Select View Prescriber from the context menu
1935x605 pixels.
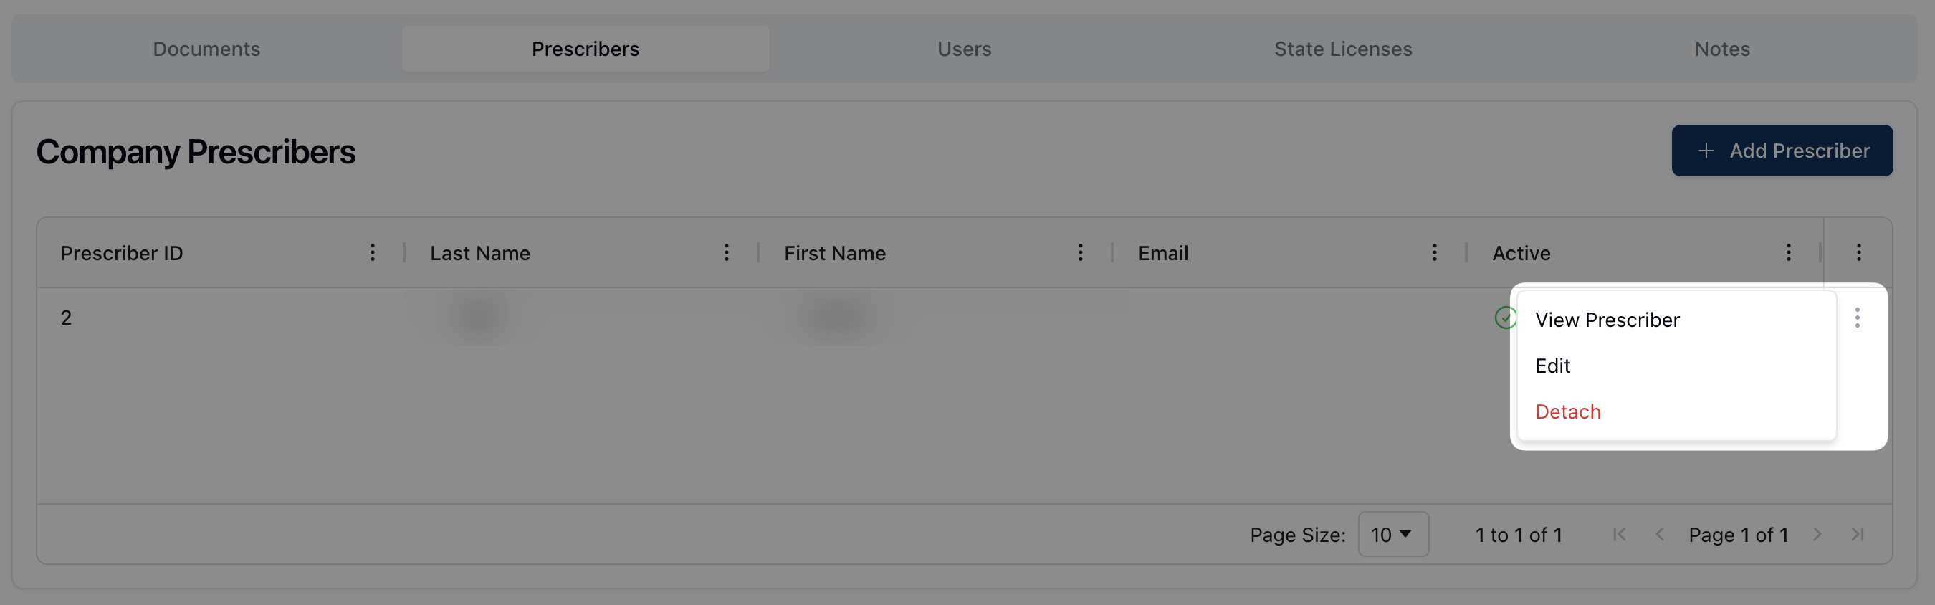click(x=1607, y=320)
